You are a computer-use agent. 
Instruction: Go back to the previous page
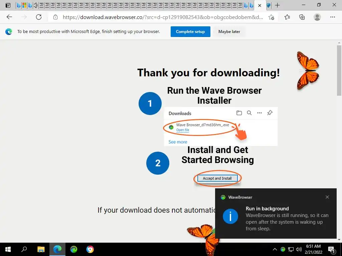pyautogui.click(x=9, y=17)
